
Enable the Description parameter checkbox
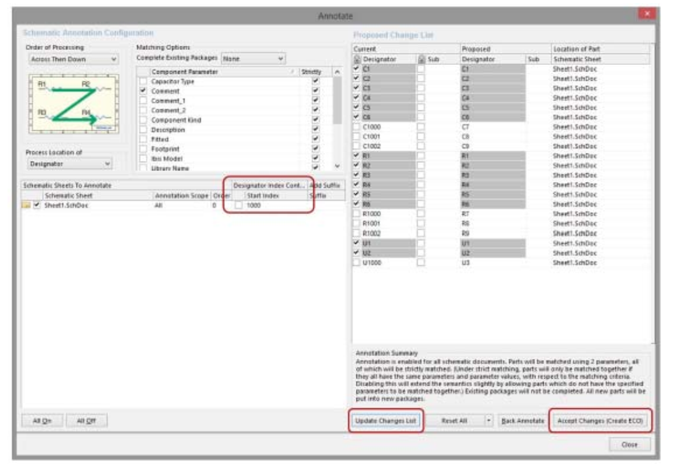tap(143, 130)
